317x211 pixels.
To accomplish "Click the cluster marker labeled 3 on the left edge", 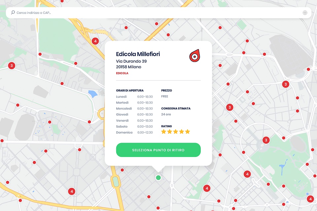I will (x=12, y=65).
